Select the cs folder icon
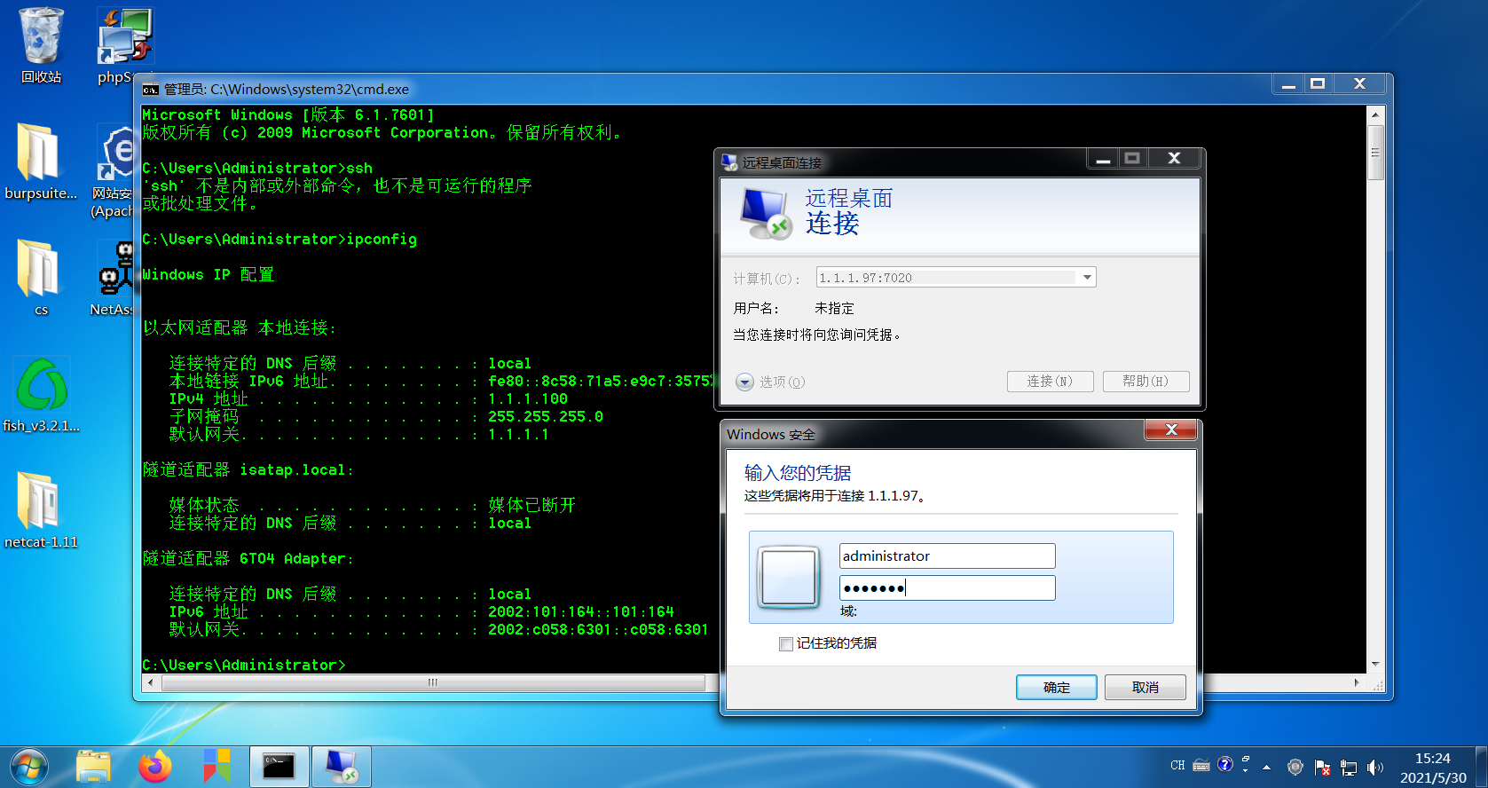Image resolution: width=1488 pixels, height=788 pixels. tap(41, 277)
